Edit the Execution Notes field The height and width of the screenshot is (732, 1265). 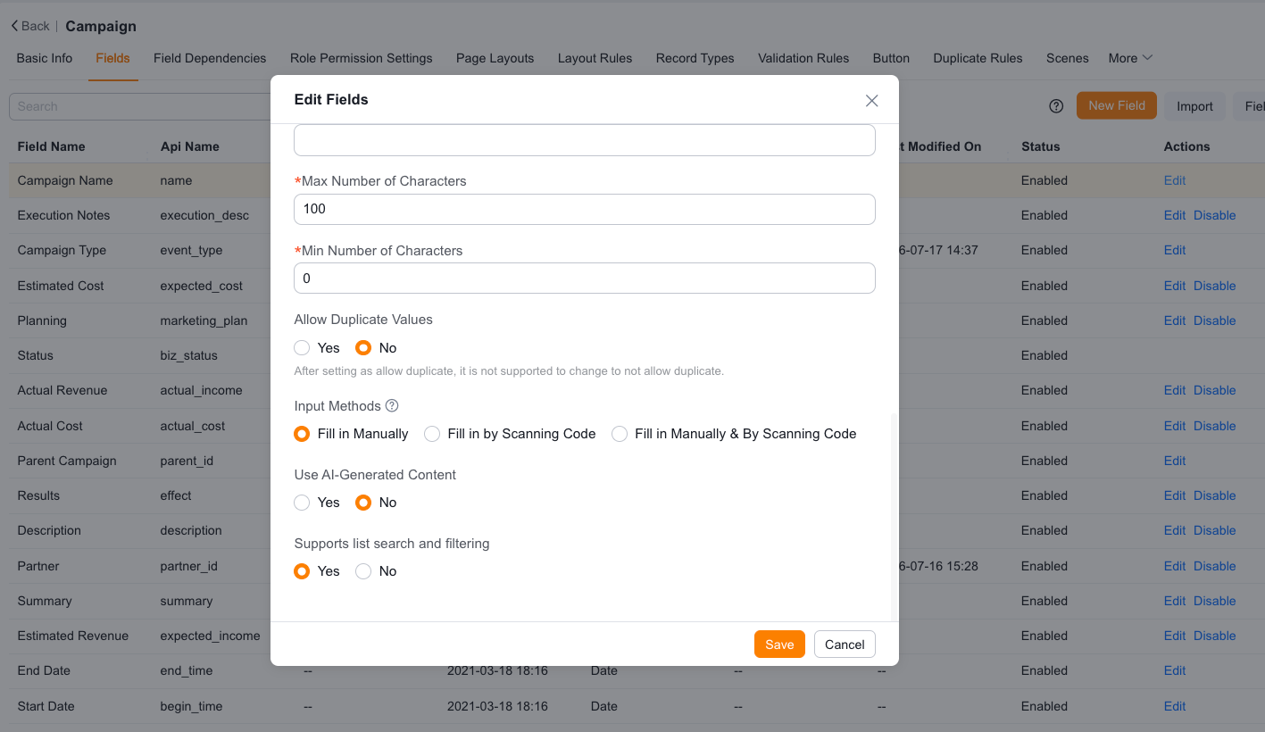pos(1175,215)
